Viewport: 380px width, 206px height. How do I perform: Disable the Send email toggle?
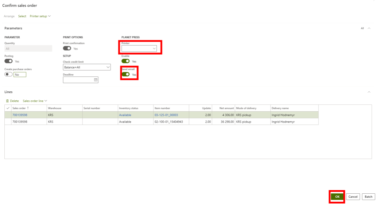click(x=125, y=74)
